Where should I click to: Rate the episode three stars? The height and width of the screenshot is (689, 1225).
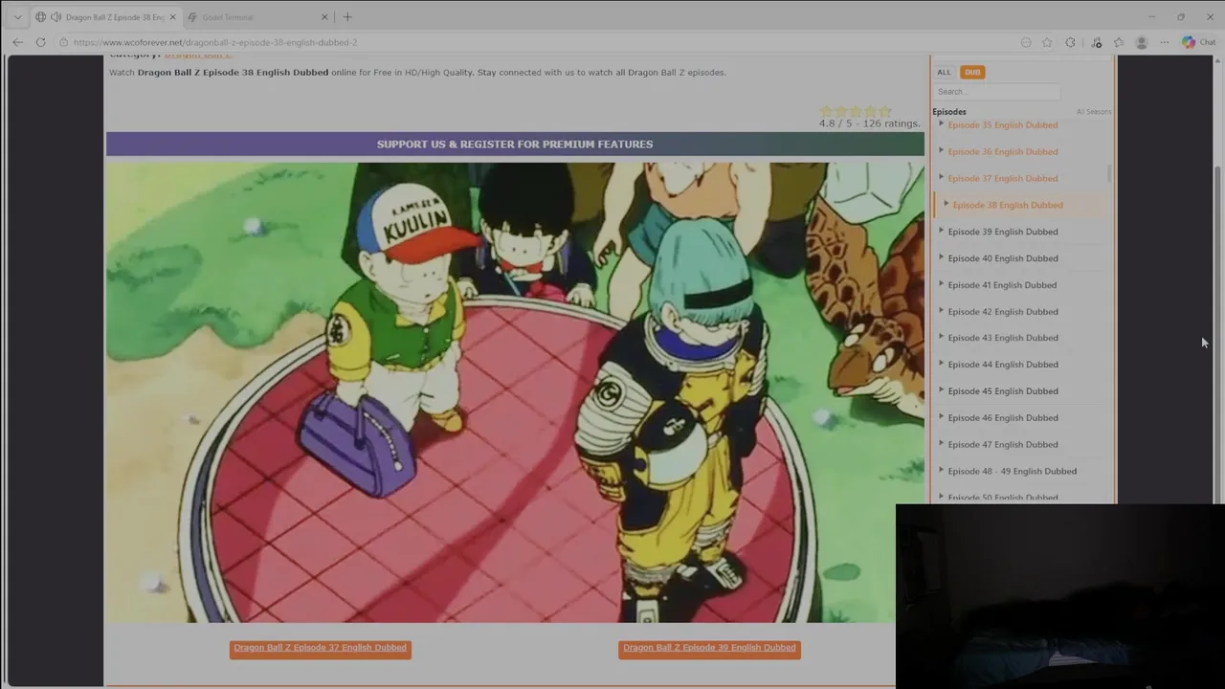(856, 111)
